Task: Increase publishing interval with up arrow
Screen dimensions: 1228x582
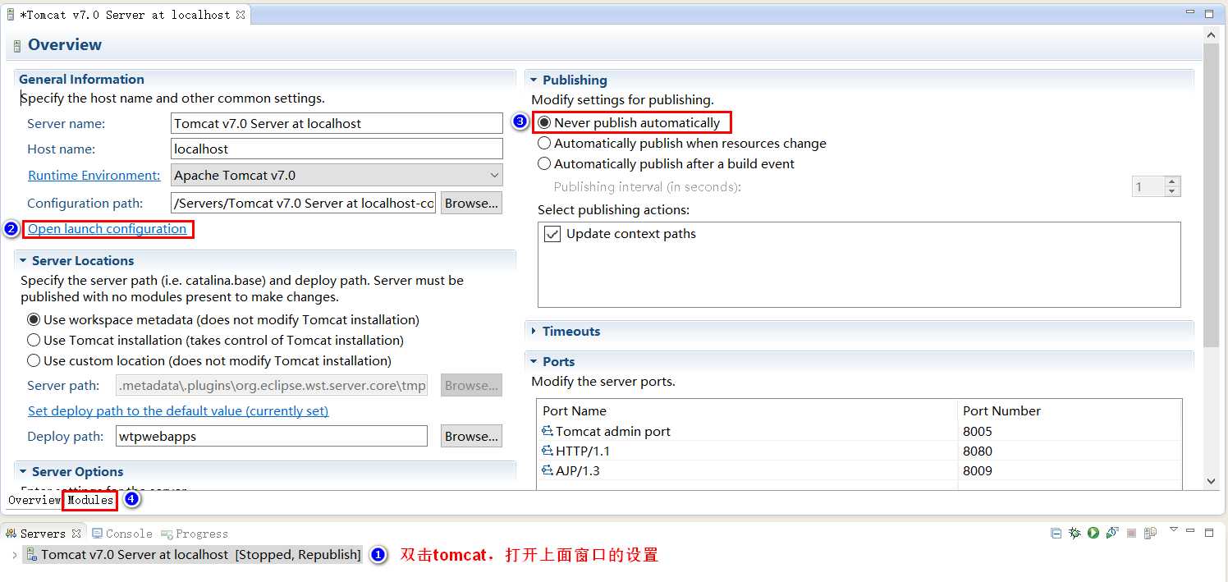Action: (1172, 181)
